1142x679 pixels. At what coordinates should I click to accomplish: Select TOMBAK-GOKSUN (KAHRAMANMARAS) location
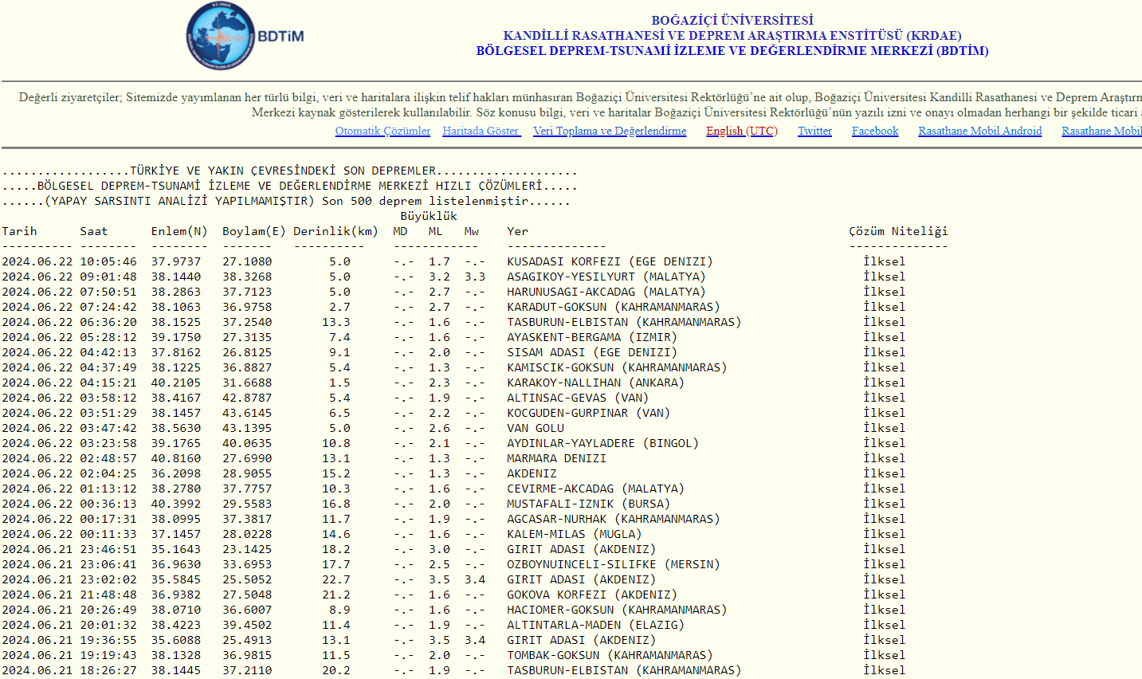tap(610, 655)
